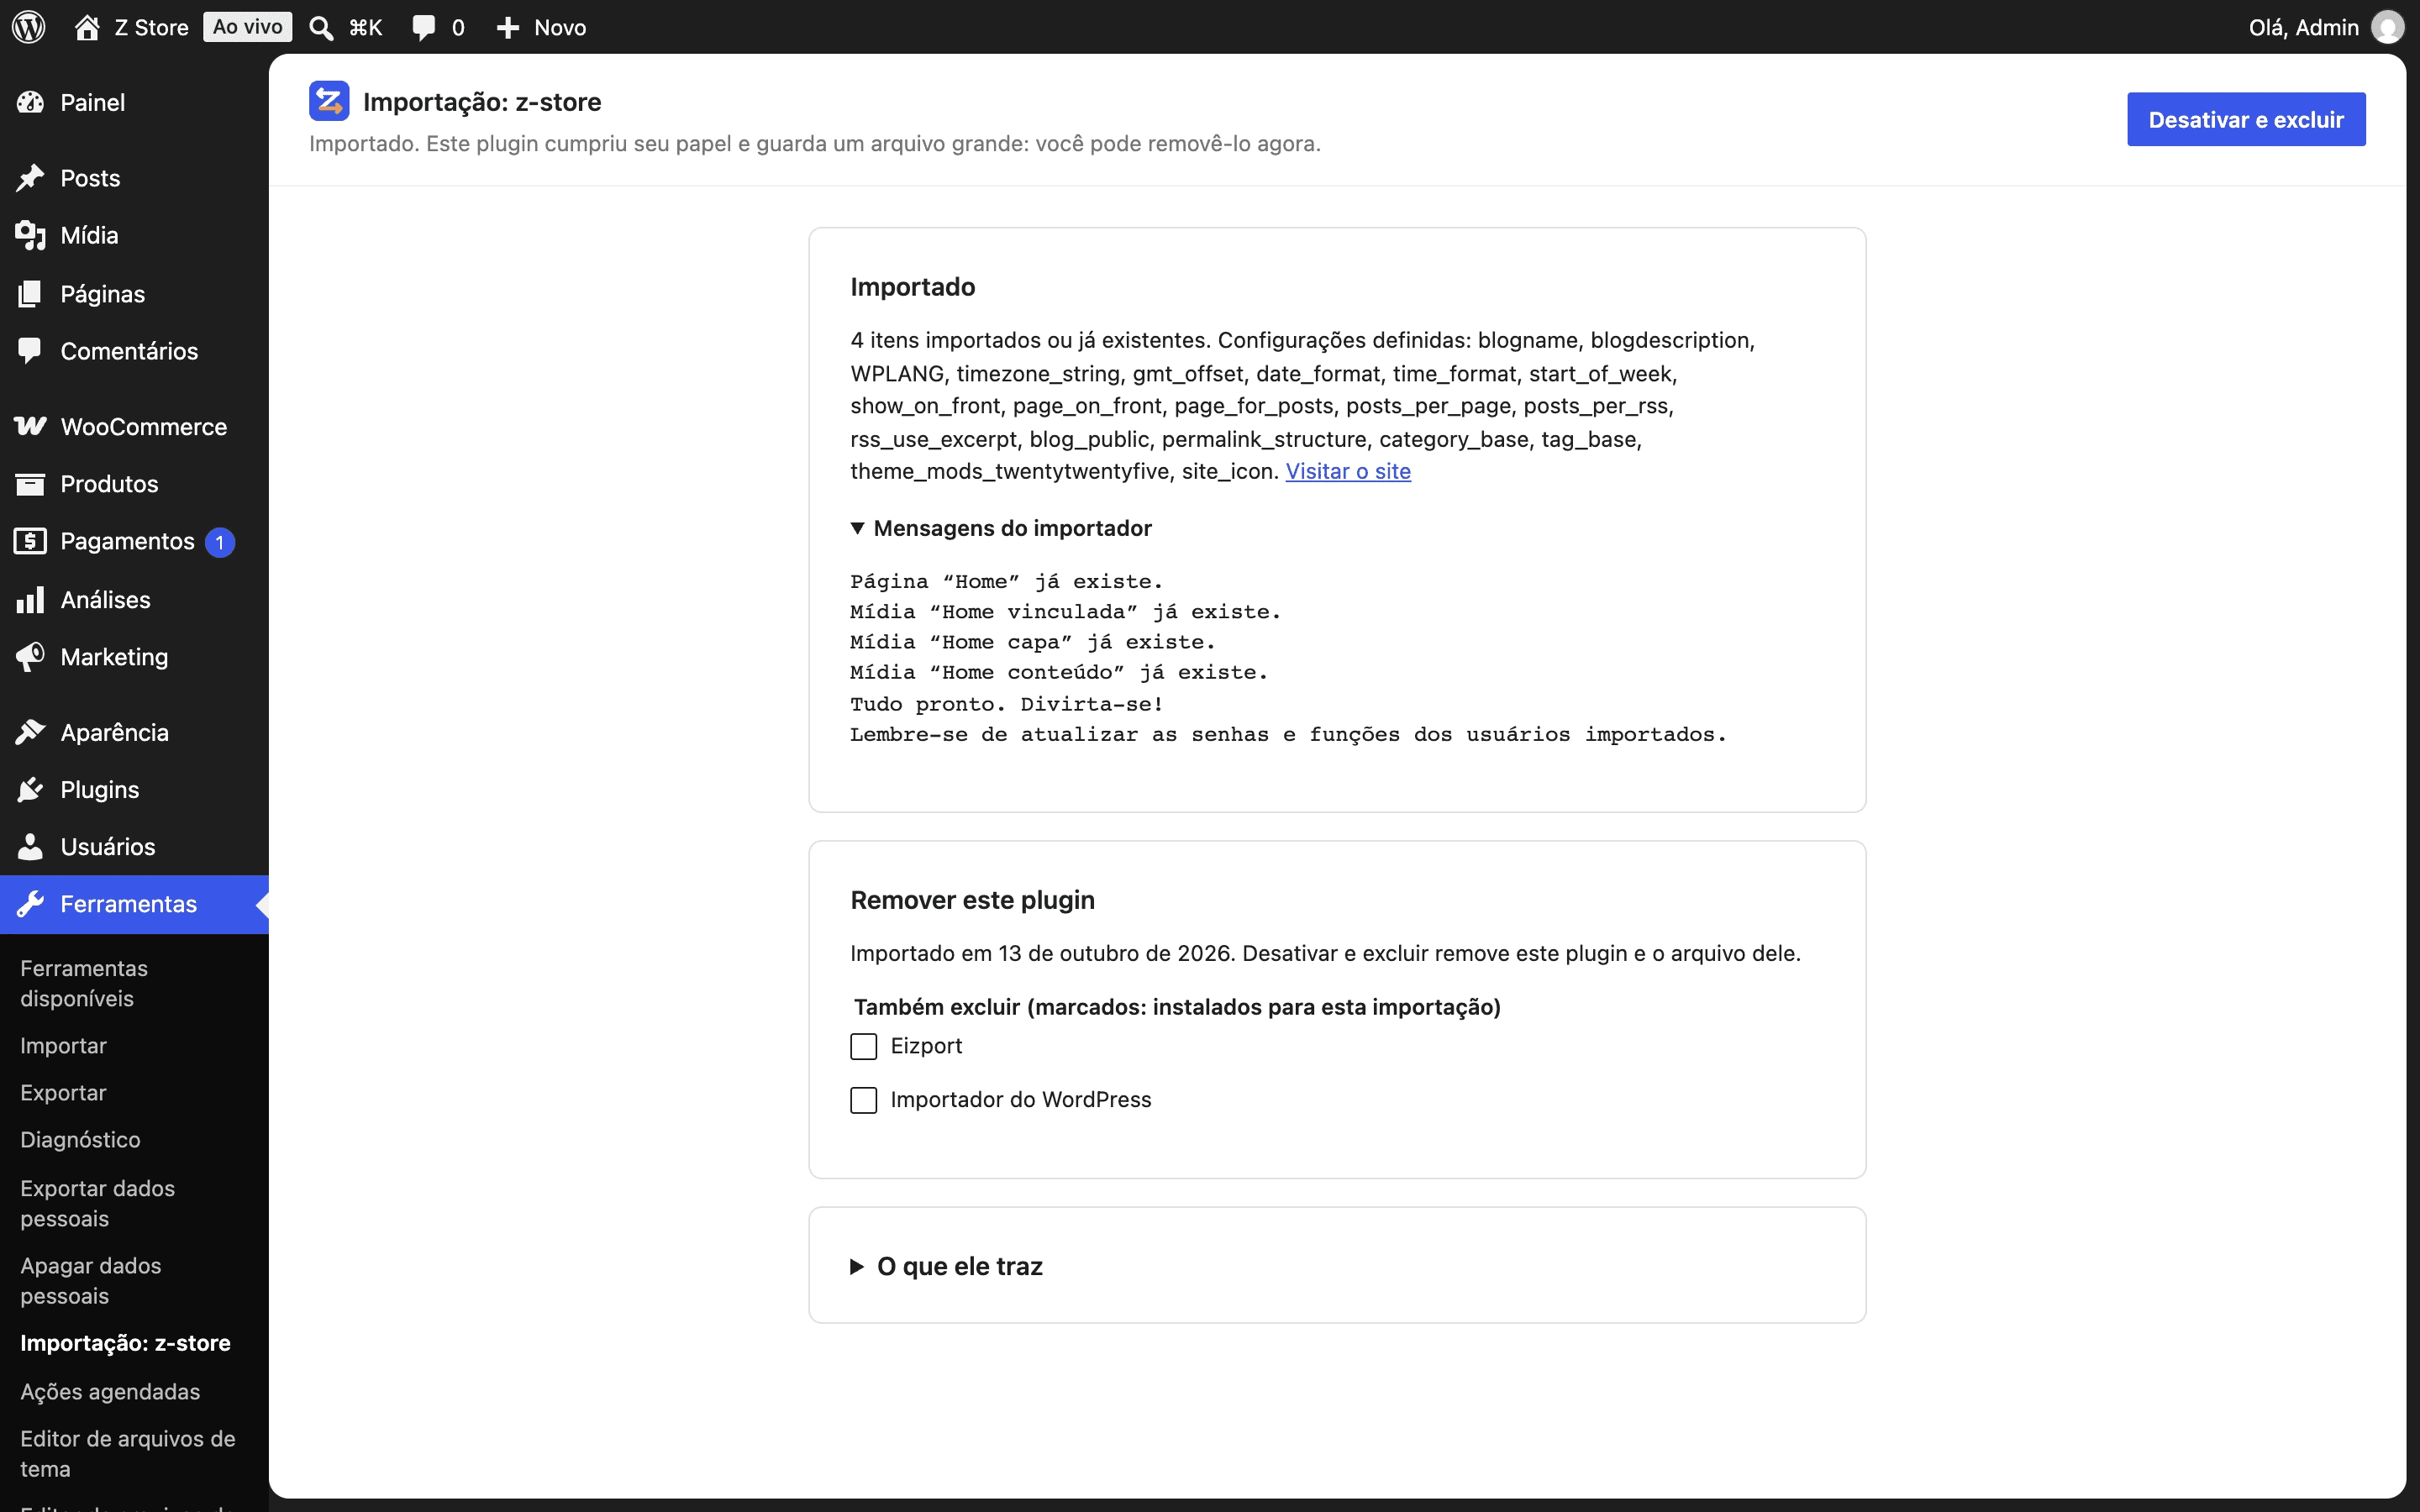2420x1512 pixels.
Task: Click the Posts pin icon
Action: [30, 178]
